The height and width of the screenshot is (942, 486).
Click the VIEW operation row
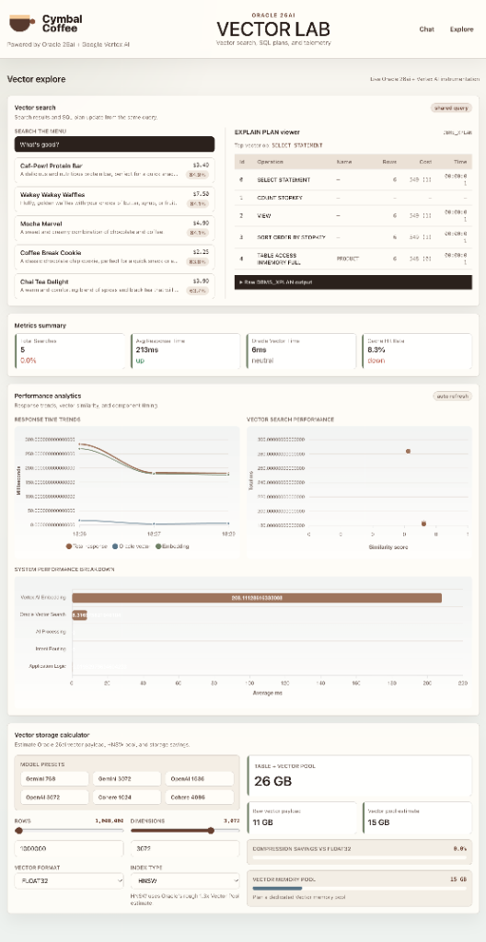pos(353,215)
